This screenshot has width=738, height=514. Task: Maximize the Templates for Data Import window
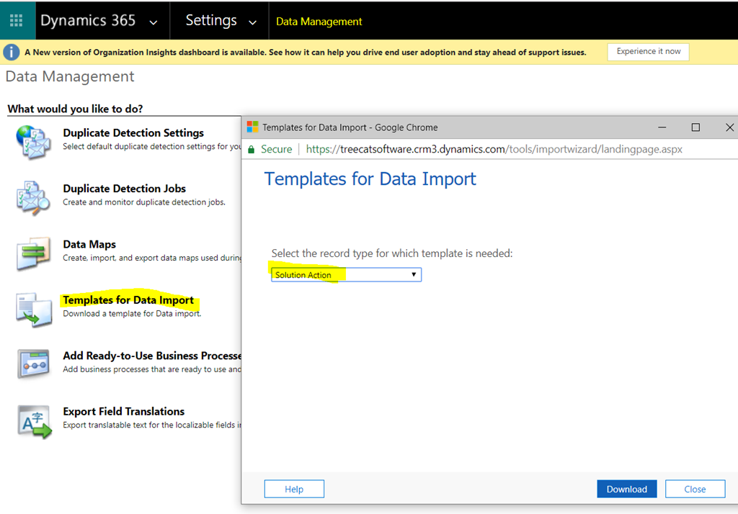(x=695, y=127)
